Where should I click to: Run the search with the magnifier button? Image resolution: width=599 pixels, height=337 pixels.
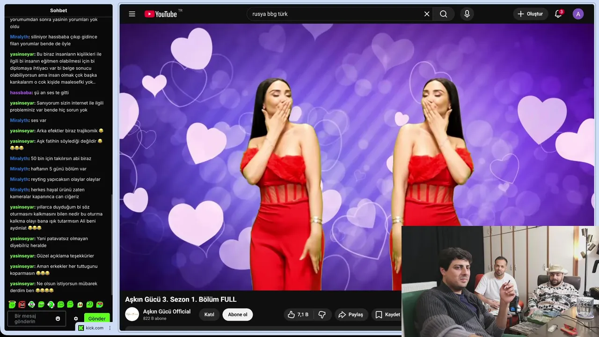tap(444, 14)
